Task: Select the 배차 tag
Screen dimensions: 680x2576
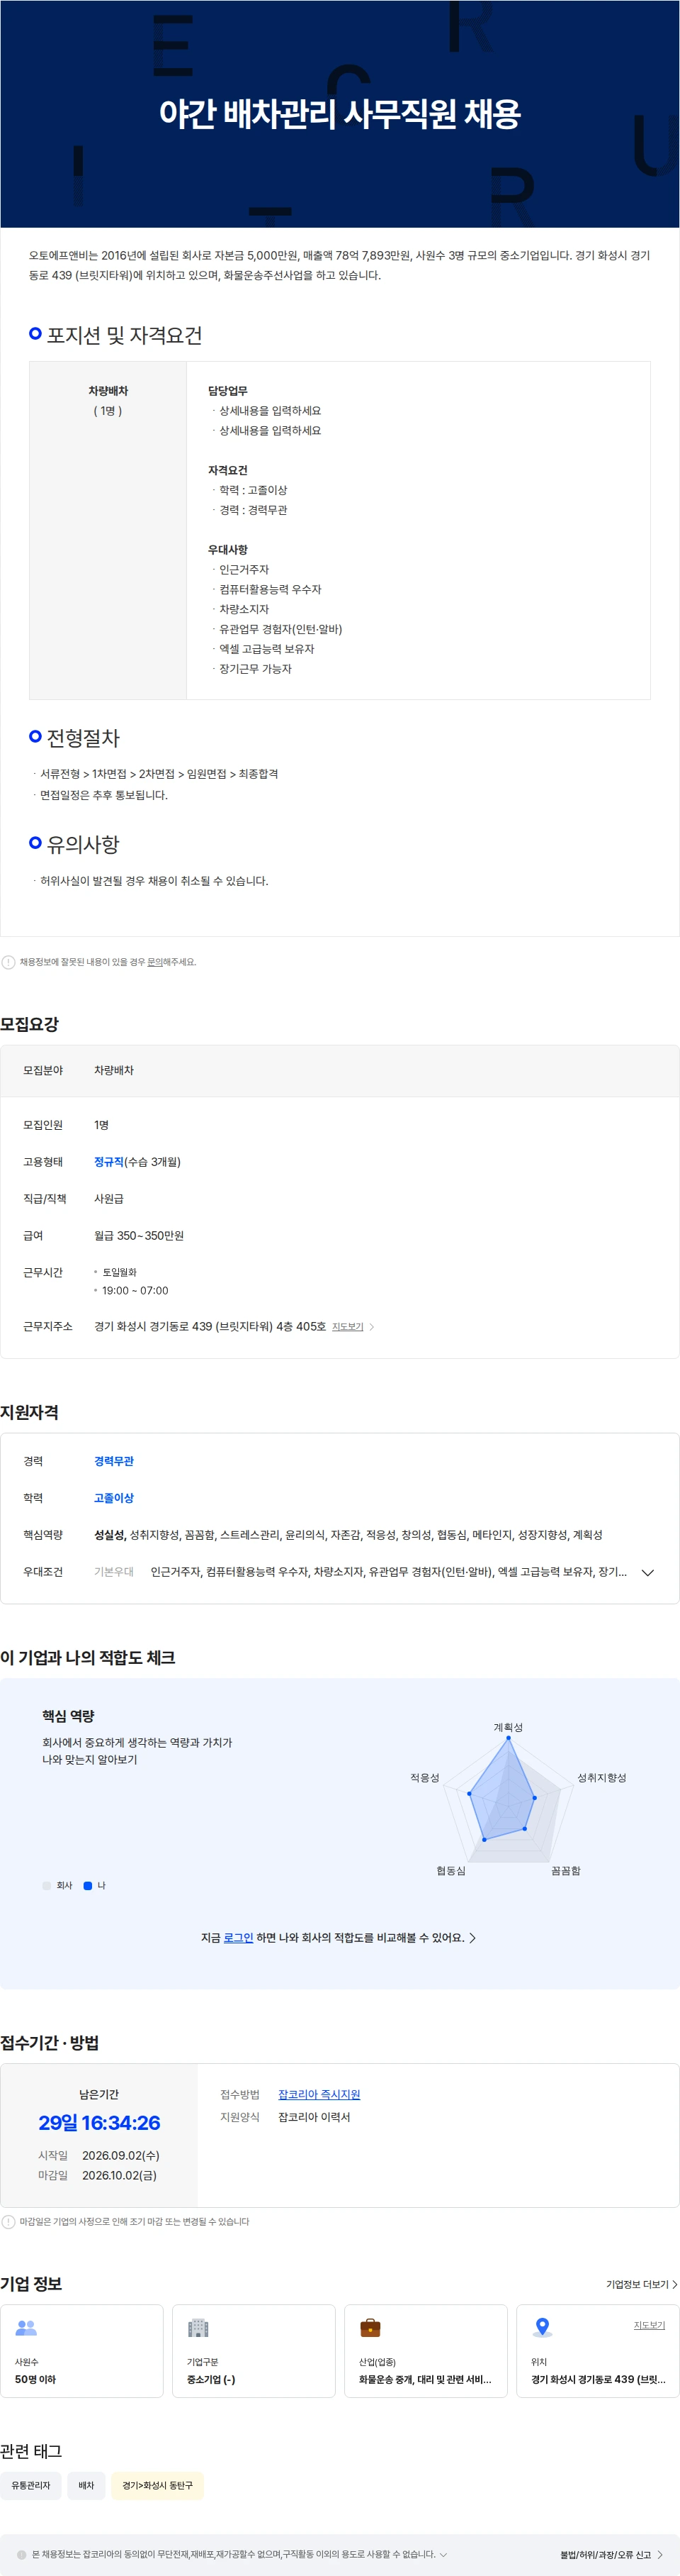Action: coord(86,2485)
